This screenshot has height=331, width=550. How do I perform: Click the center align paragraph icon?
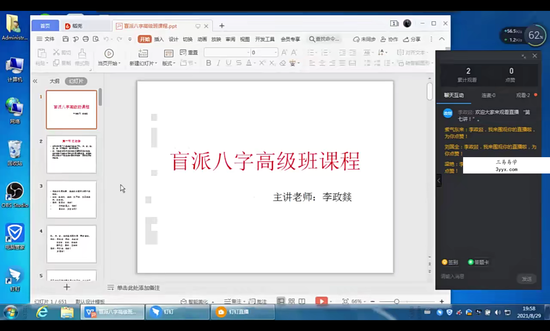322,63
